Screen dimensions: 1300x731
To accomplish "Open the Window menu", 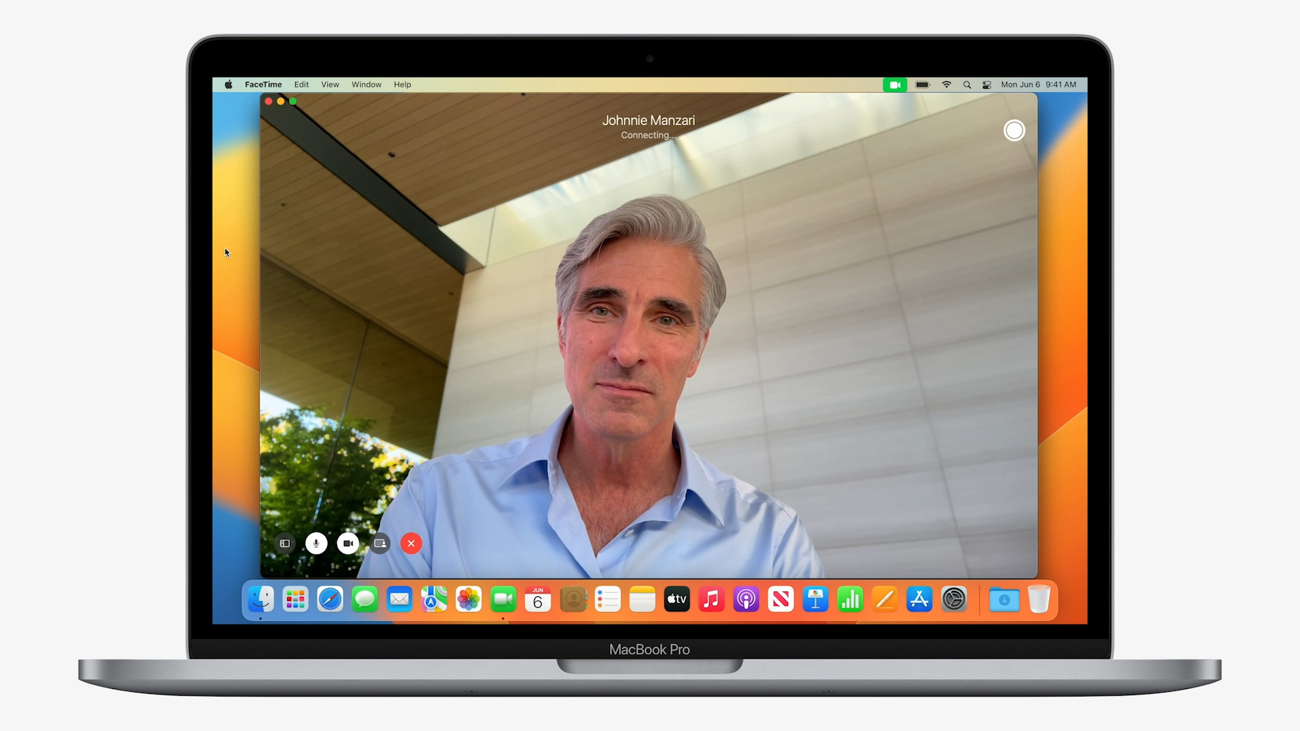I will pyautogui.click(x=366, y=84).
